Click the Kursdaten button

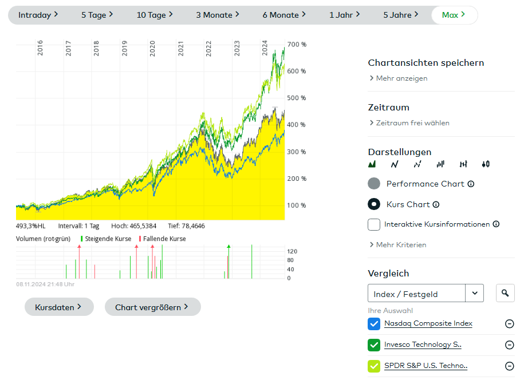(58, 307)
